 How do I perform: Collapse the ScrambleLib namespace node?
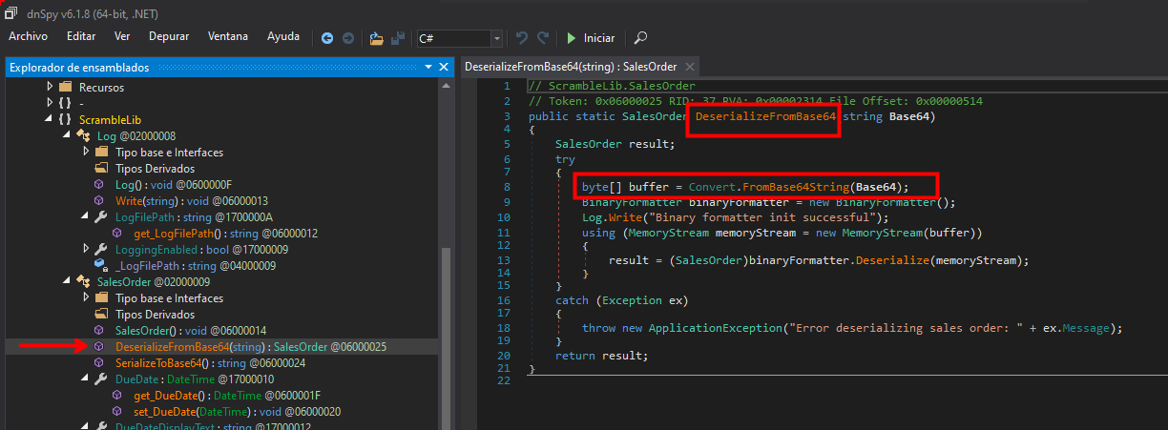click(x=50, y=119)
